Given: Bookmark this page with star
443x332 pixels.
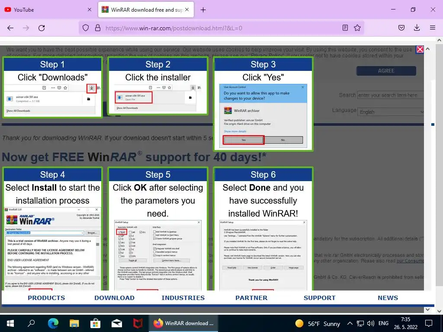Looking at the screenshot, I should pyautogui.click(x=357, y=28).
